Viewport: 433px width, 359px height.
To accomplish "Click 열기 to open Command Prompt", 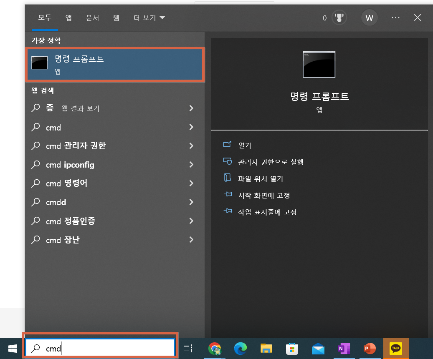I will 245,145.
